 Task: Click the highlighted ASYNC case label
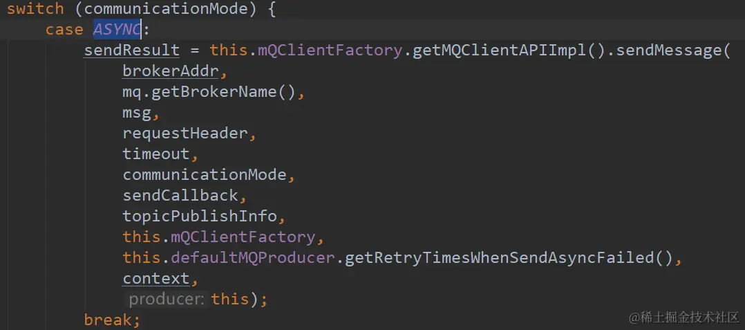(x=117, y=30)
